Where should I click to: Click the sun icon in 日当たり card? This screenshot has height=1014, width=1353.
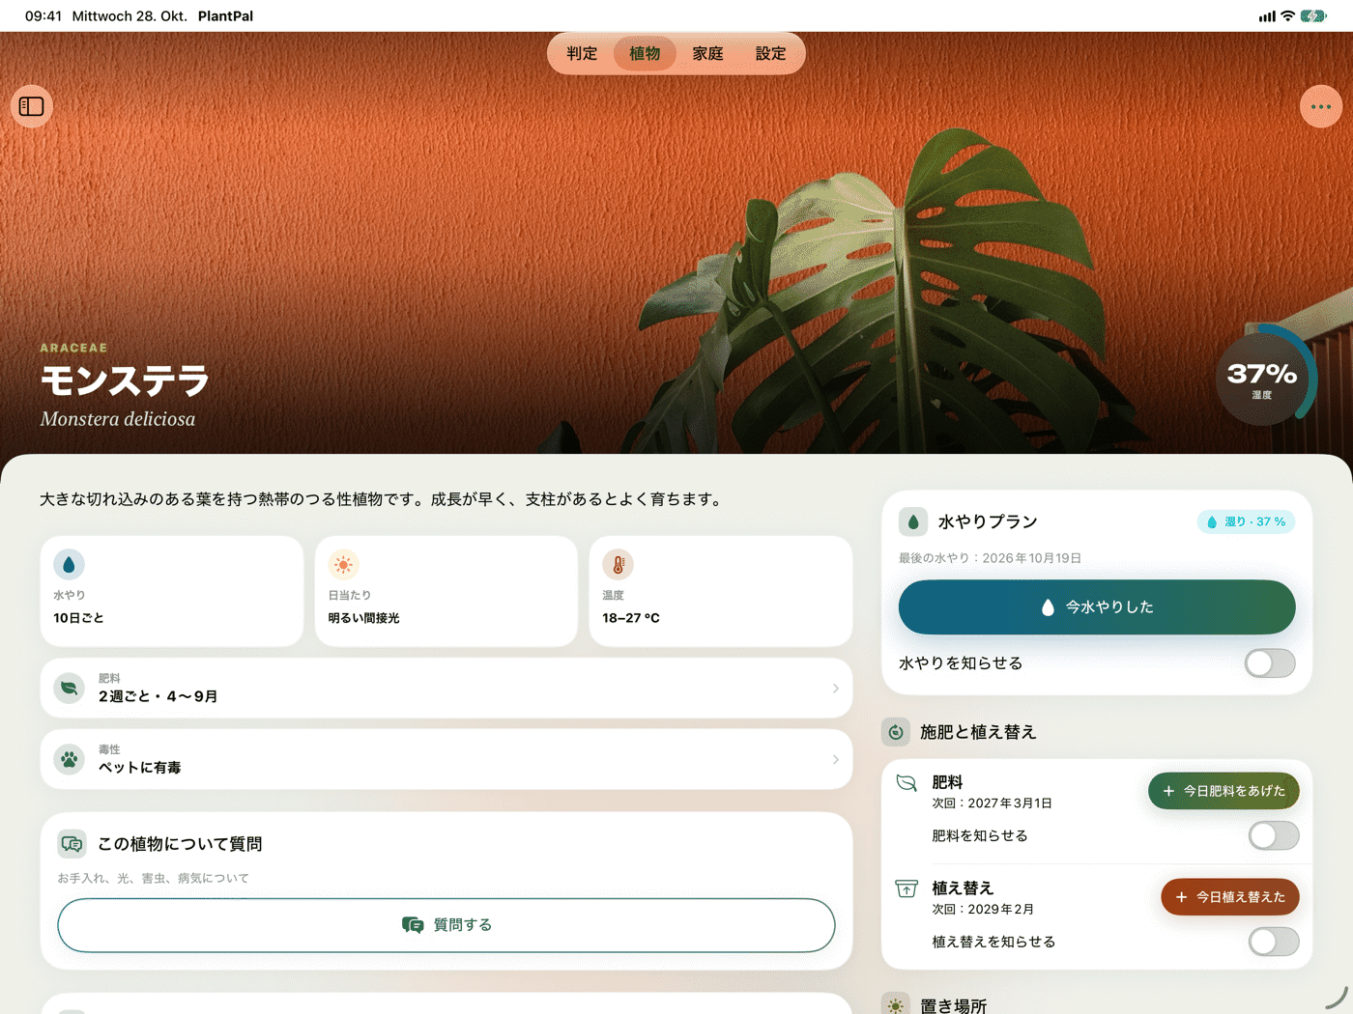343,564
